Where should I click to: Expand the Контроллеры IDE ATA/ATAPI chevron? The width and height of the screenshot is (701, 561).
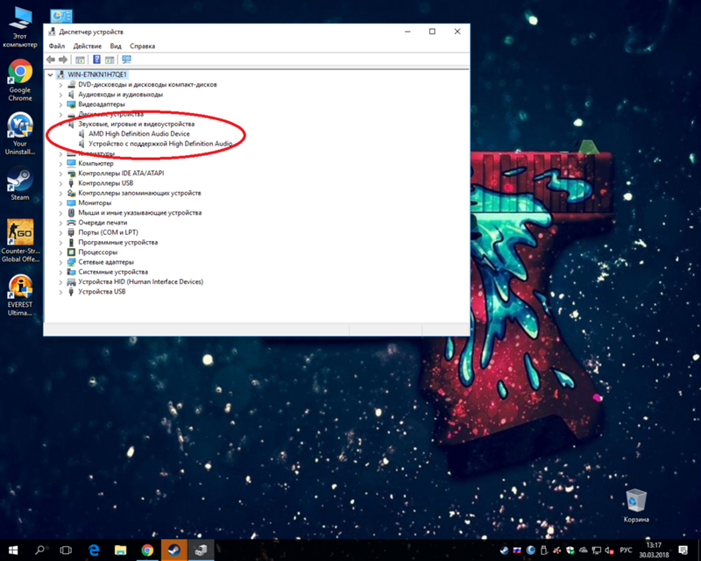coord(60,174)
